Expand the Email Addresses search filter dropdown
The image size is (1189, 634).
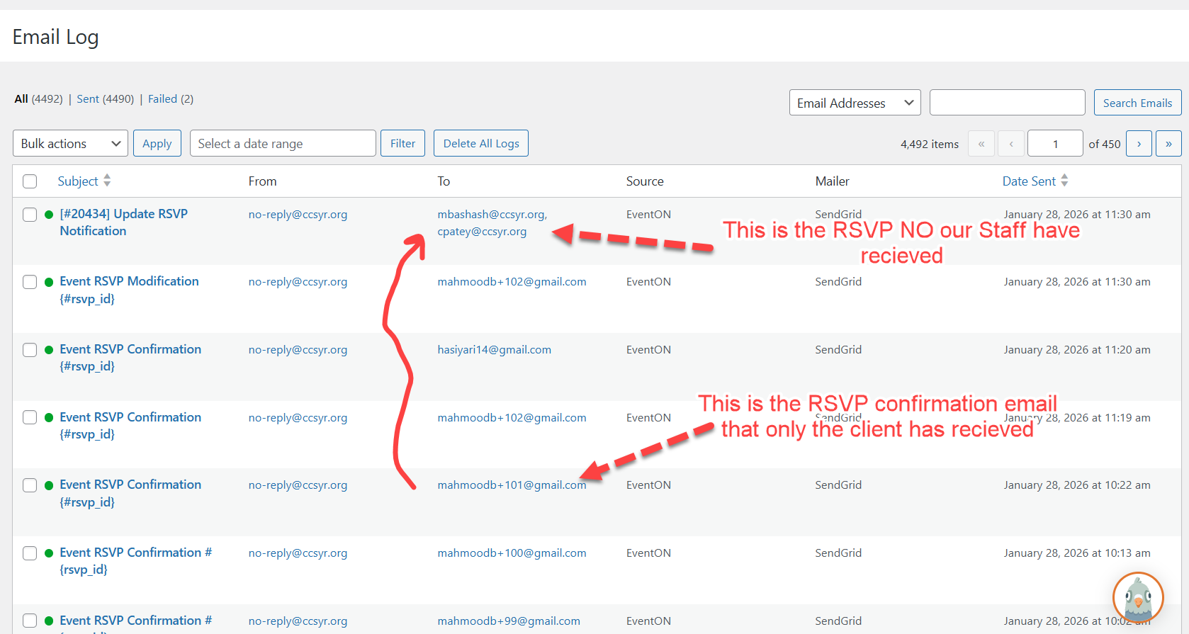coord(855,103)
